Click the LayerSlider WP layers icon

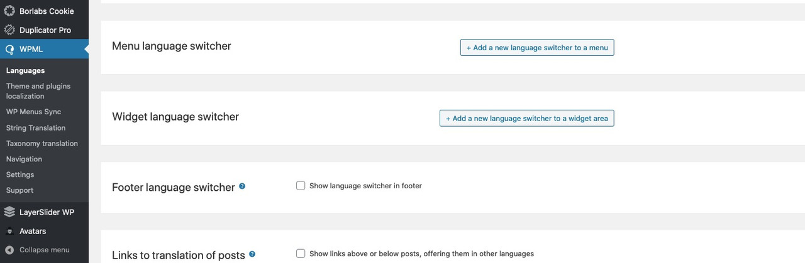9,212
